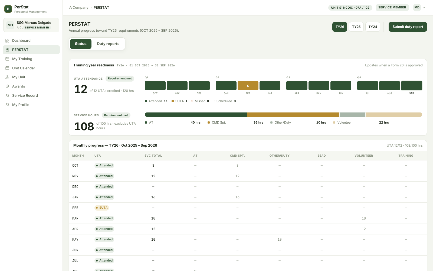Click the My Training calendar icon
The width and height of the screenshot is (433, 271).
[x=7, y=59]
